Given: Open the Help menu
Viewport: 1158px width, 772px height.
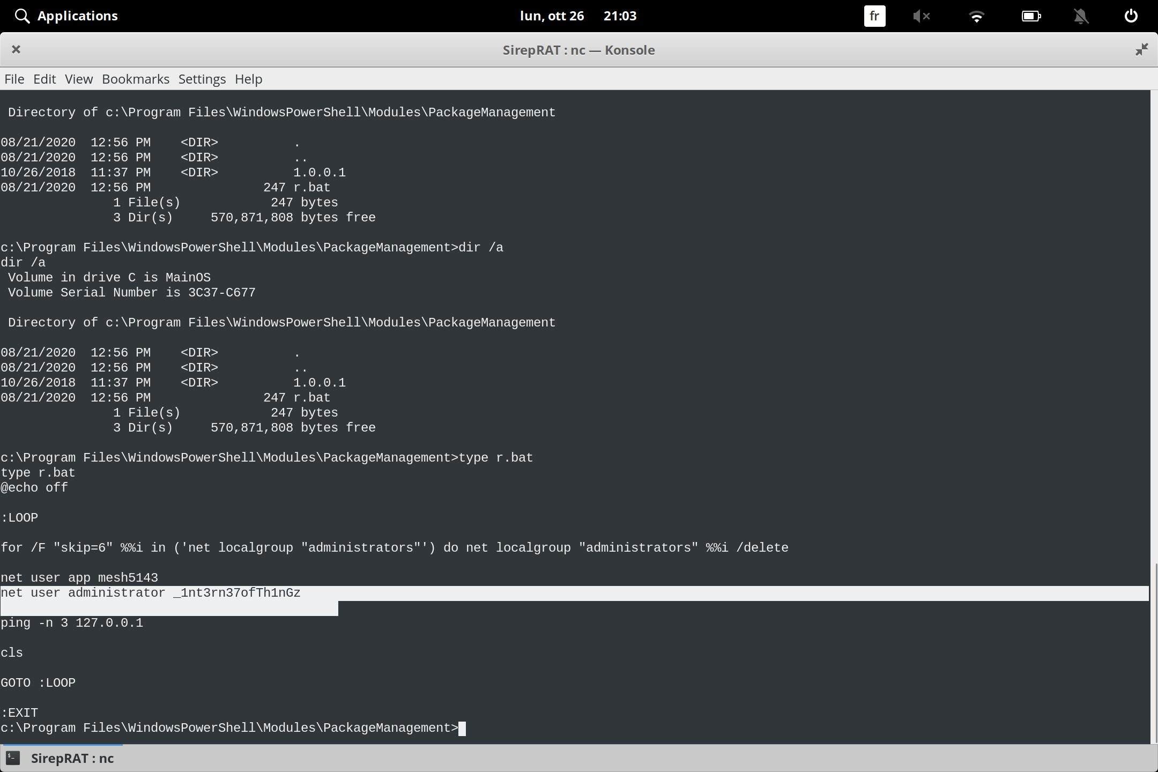Looking at the screenshot, I should (x=248, y=79).
